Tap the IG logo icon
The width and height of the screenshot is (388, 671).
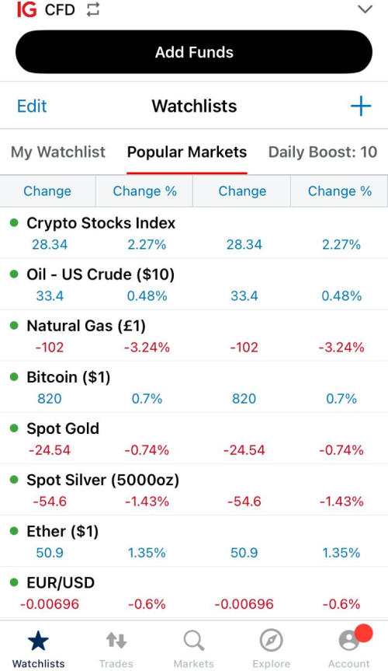(26, 9)
